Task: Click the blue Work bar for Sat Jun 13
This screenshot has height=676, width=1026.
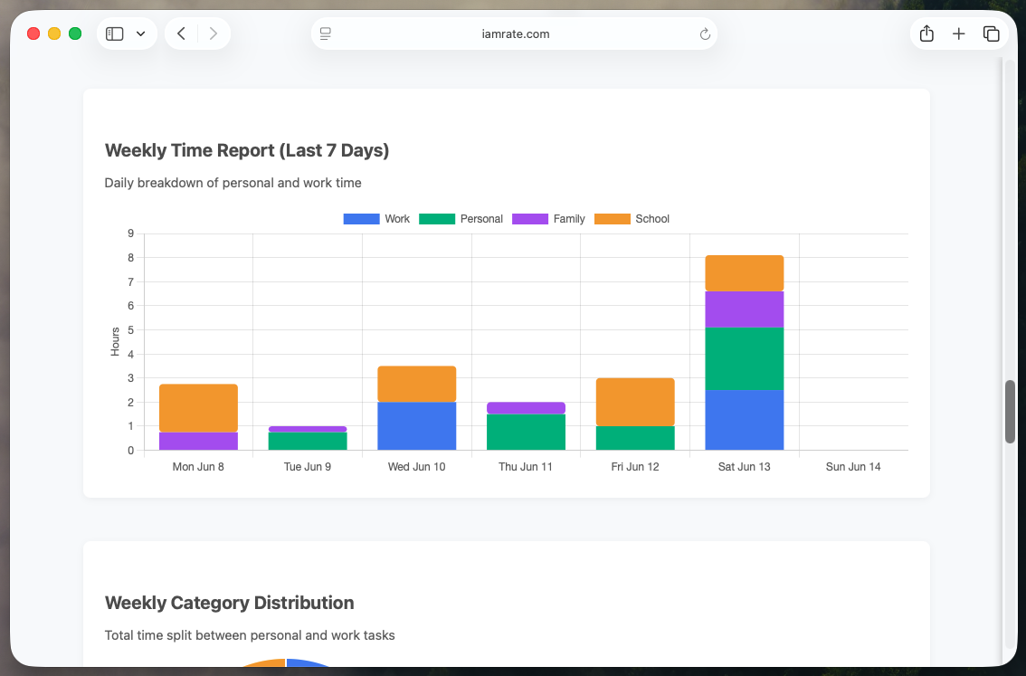Action: coord(745,420)
